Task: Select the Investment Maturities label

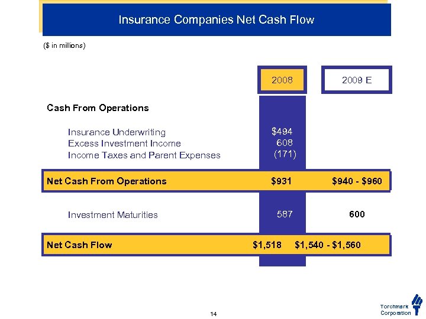Action: [x=112, y=215]
